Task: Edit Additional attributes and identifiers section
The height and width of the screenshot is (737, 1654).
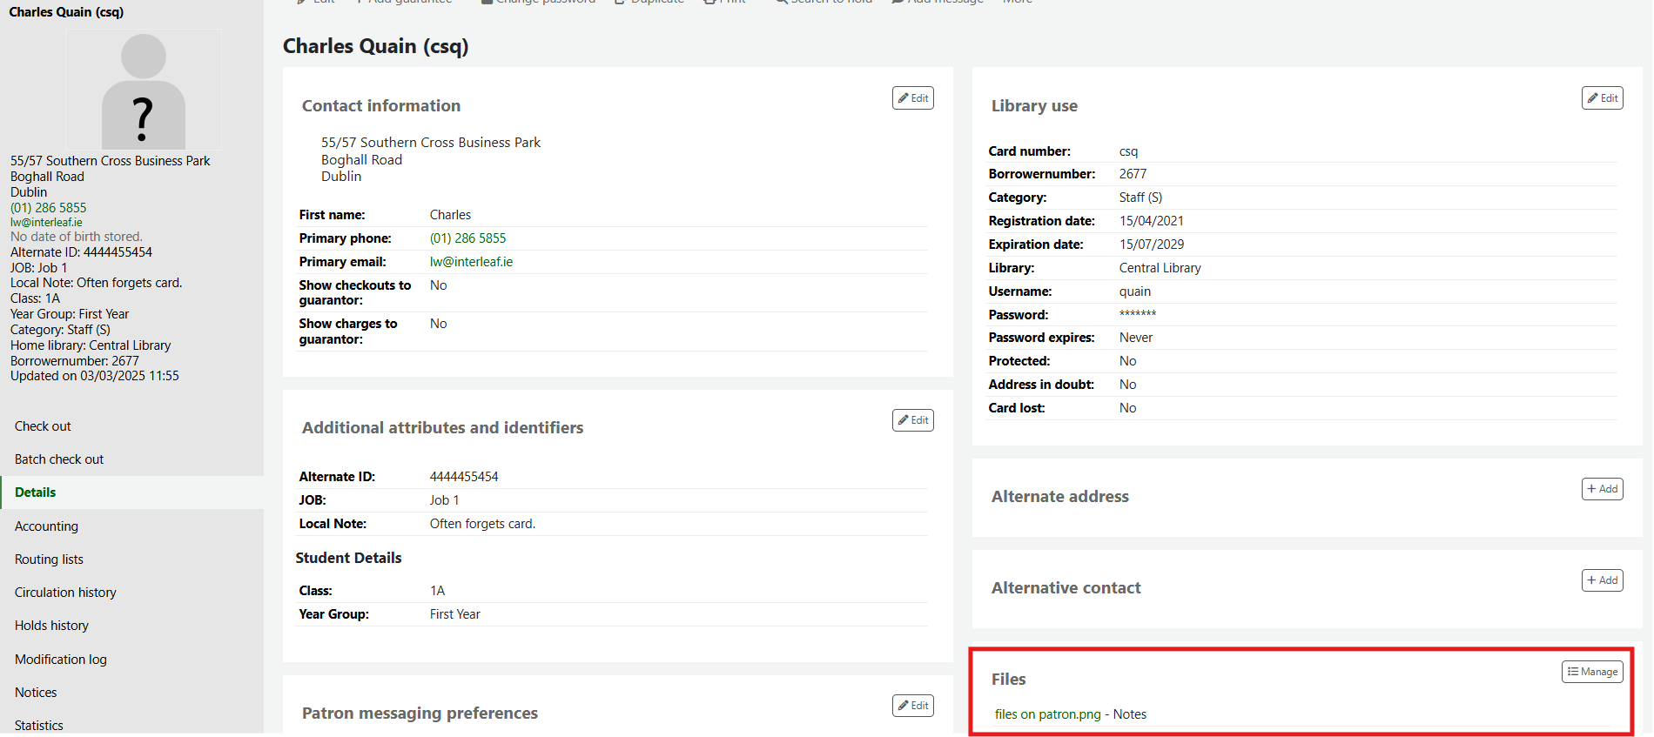Action: 912,420
